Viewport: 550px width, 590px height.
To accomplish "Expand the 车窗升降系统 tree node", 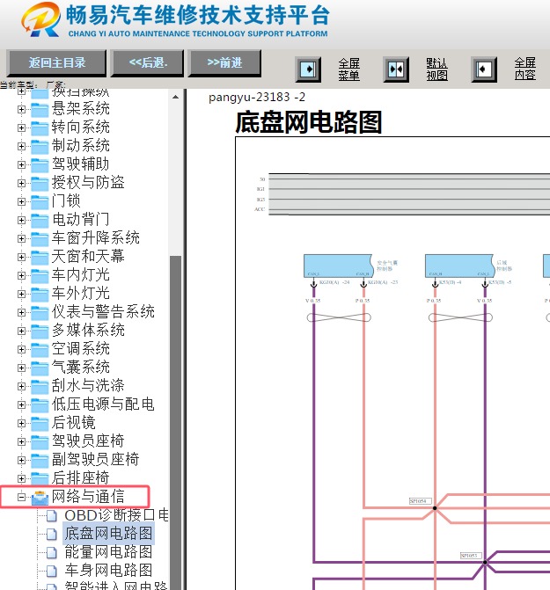I will tap(21, 238).
